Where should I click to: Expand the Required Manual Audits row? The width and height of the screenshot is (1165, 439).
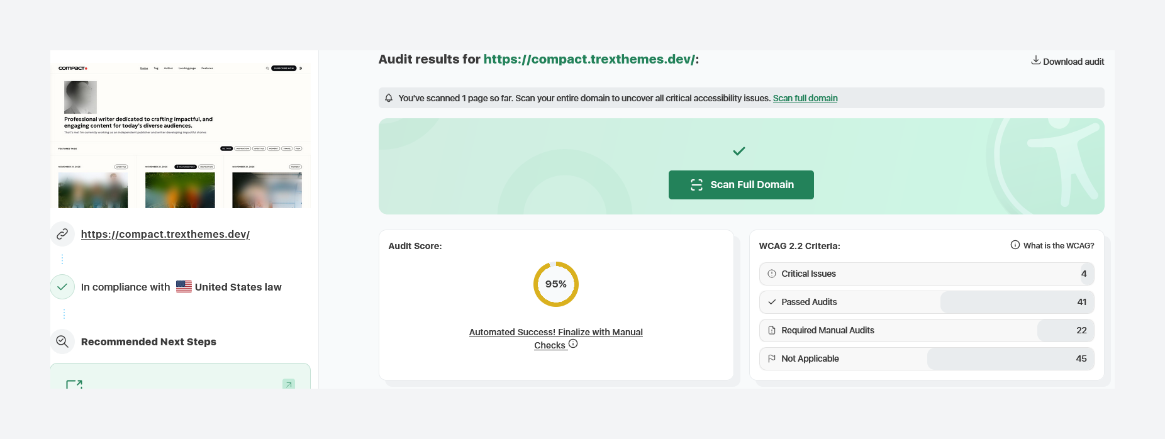tap(926, 330)
